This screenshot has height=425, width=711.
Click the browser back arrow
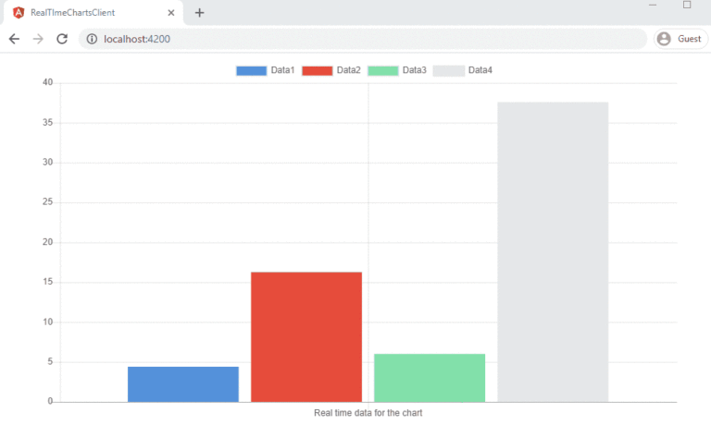(x=14, y=39)
